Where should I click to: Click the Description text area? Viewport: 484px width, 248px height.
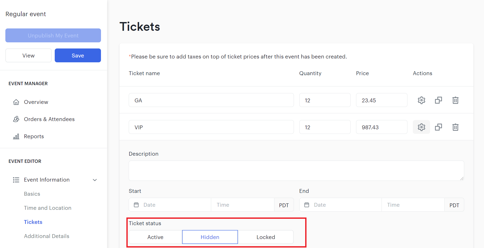coord(296,171)
